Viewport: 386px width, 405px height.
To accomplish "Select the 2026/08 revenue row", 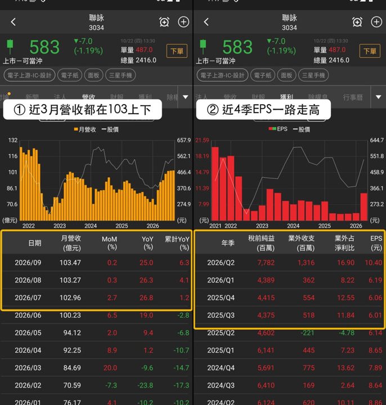I will pyautogui.click(x=96, y=280).
